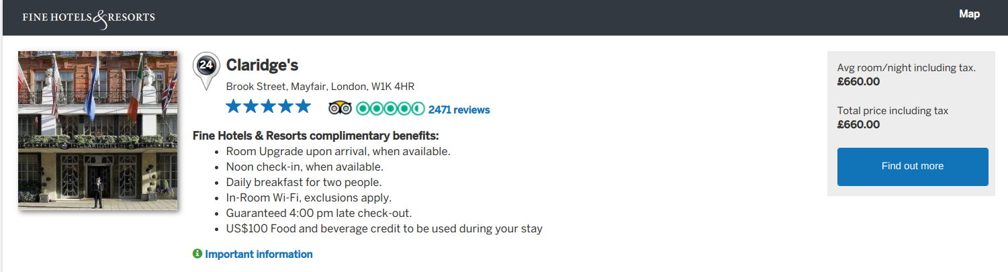Click the TripAdvisor owl logo
This screenshot has height=272, width=1008.
[340, 108]
